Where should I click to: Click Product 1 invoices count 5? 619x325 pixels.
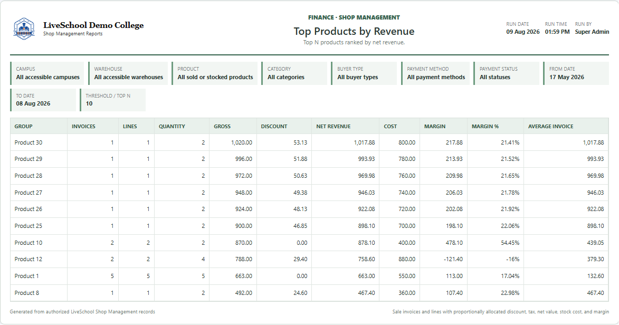pyautogui.click(x=112, y=276)
